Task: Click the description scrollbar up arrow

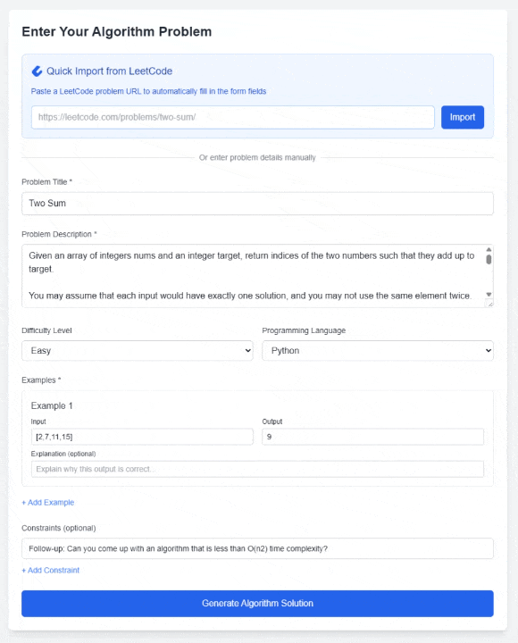Action: 489,249
